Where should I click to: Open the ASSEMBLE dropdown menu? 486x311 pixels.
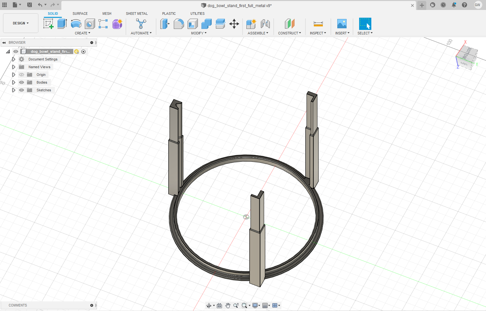[258, 33]
